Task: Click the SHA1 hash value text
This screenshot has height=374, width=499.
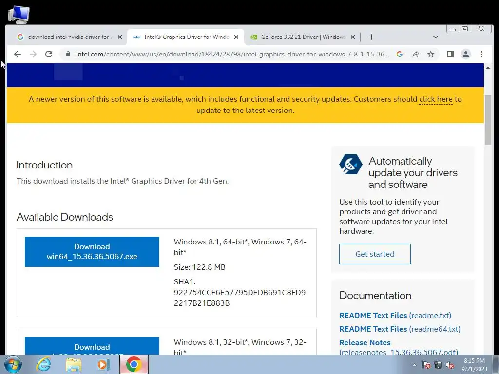Action: (x=240, y=298)
